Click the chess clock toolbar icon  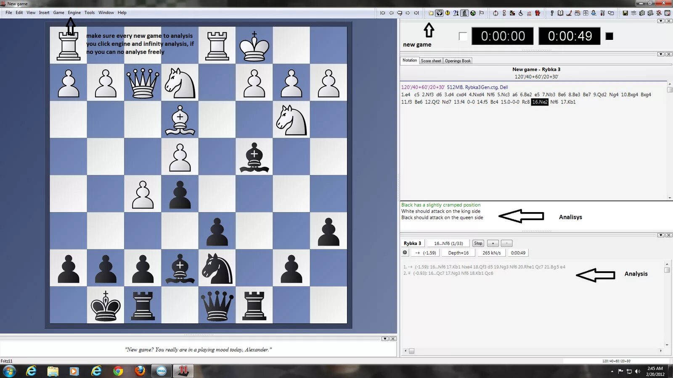point(495,13)
